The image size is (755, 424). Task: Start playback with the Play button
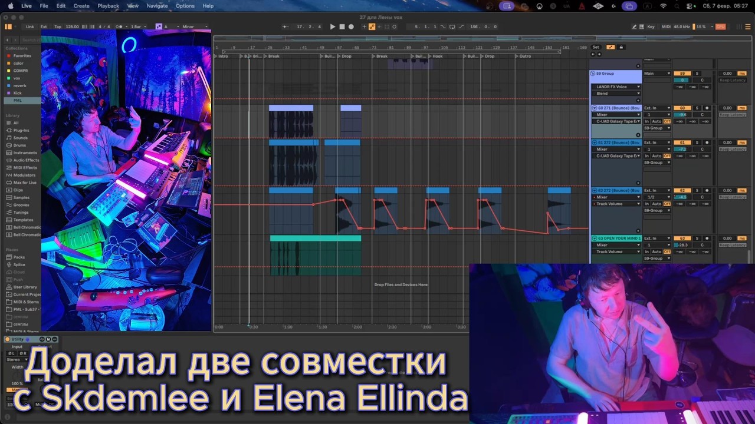pos(333,26)
